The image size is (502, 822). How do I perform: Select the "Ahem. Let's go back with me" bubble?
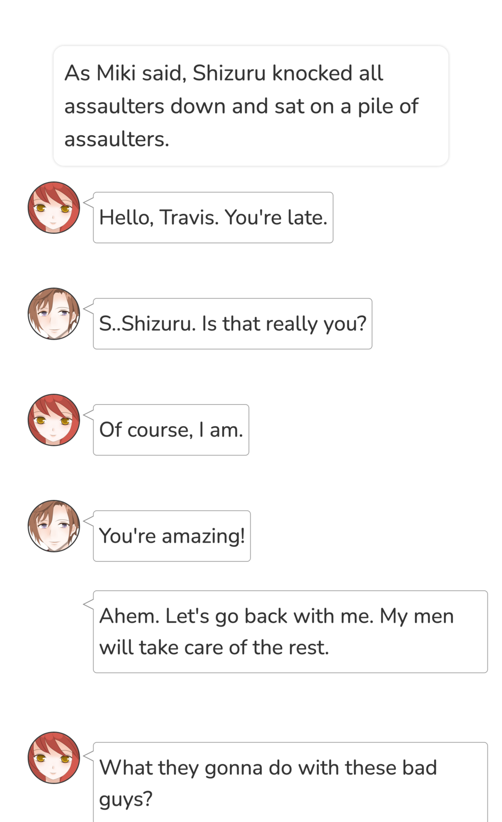point(291,632)
